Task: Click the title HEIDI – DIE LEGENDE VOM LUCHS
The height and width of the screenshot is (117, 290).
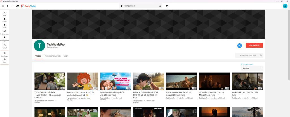Action: 145,95
